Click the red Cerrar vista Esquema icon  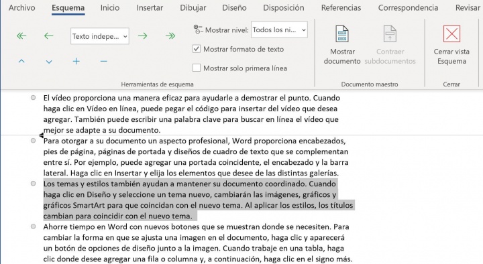point(451,34)
